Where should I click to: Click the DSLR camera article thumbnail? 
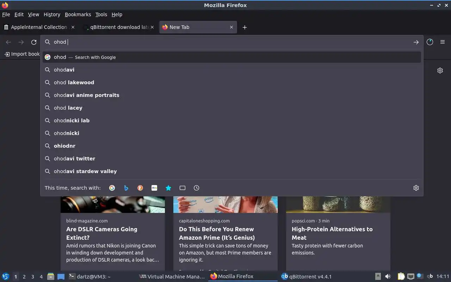point(113,204)
